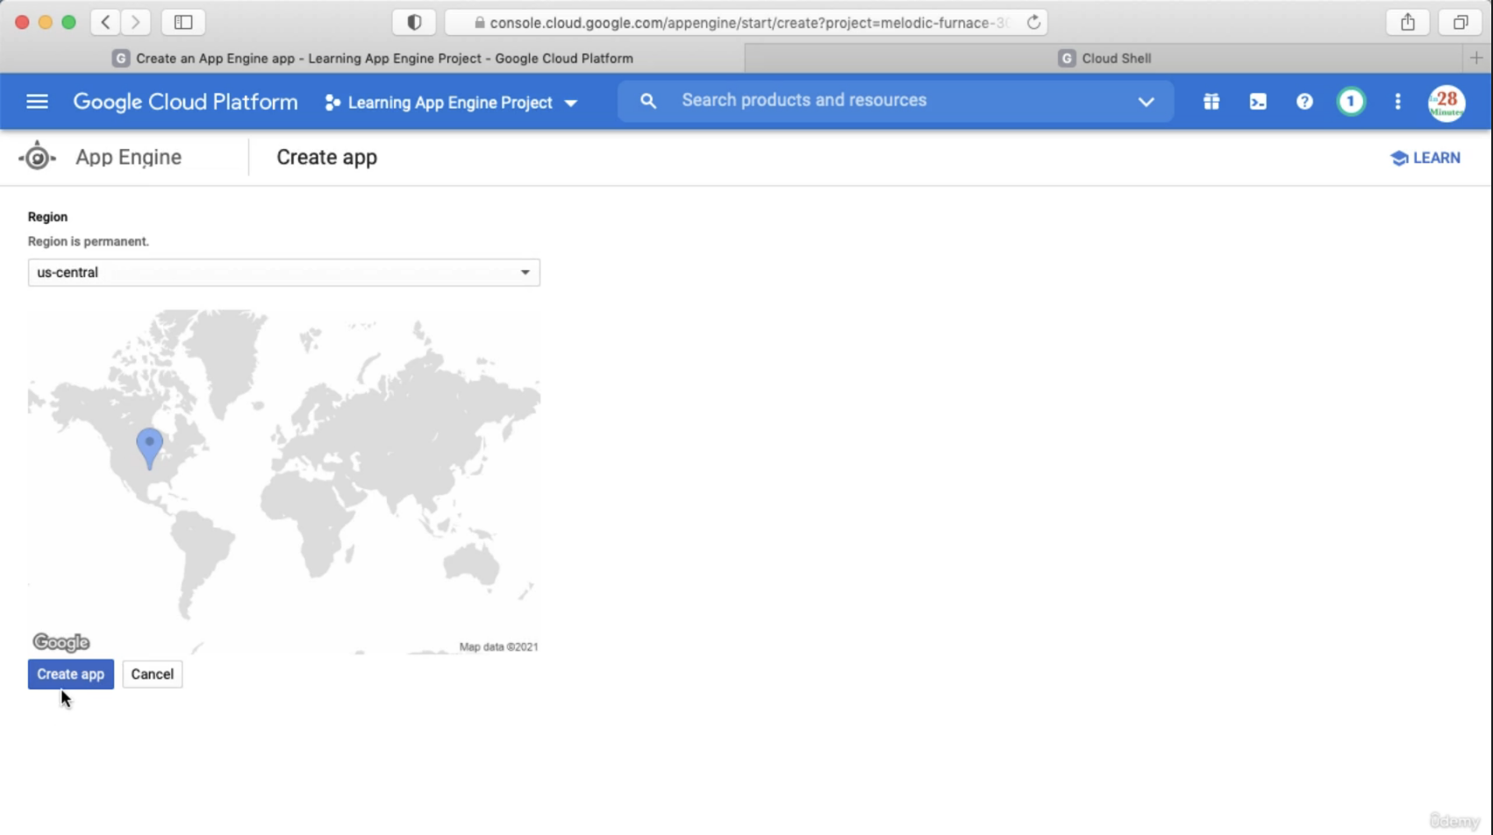1493x835 pixels.
Task: Open the main navigation hamburger menu
Action: pyautogui.click(x=37, y=102)
